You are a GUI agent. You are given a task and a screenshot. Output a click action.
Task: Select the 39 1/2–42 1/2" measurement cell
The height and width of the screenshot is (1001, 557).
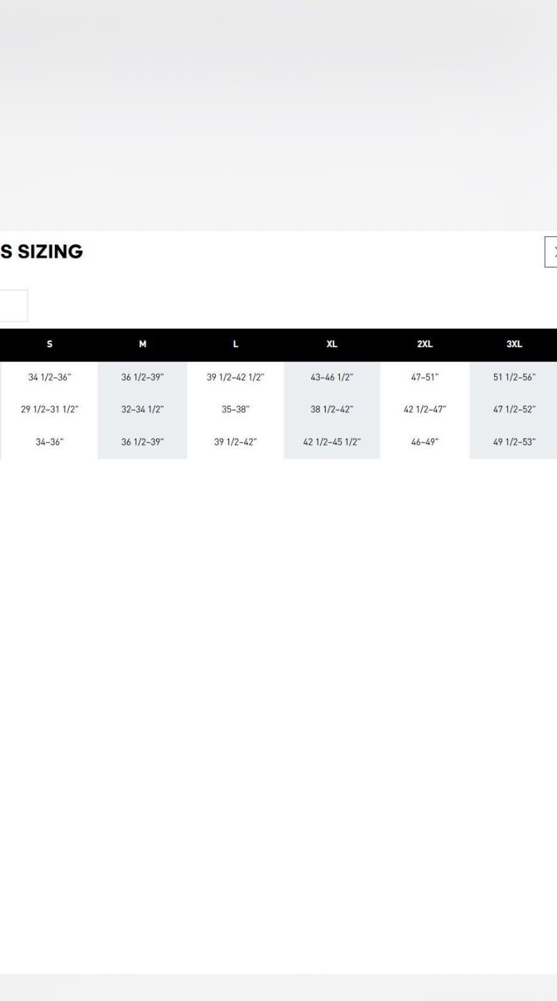click(x=235, y=377)
